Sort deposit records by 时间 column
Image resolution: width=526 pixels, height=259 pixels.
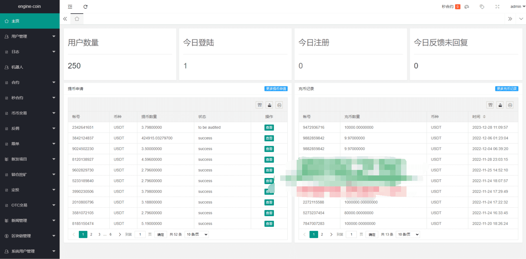pyautogui.click(x=484, y=117)
